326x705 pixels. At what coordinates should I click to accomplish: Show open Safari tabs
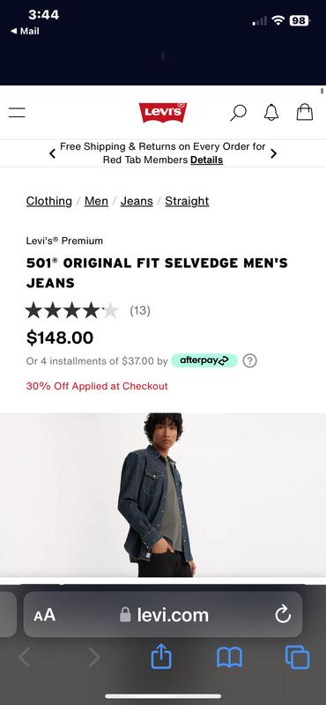coord(297,657)
